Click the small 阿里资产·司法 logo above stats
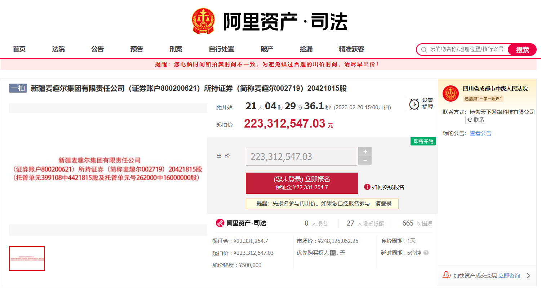541x289 pixels. [x=241, y=223]
